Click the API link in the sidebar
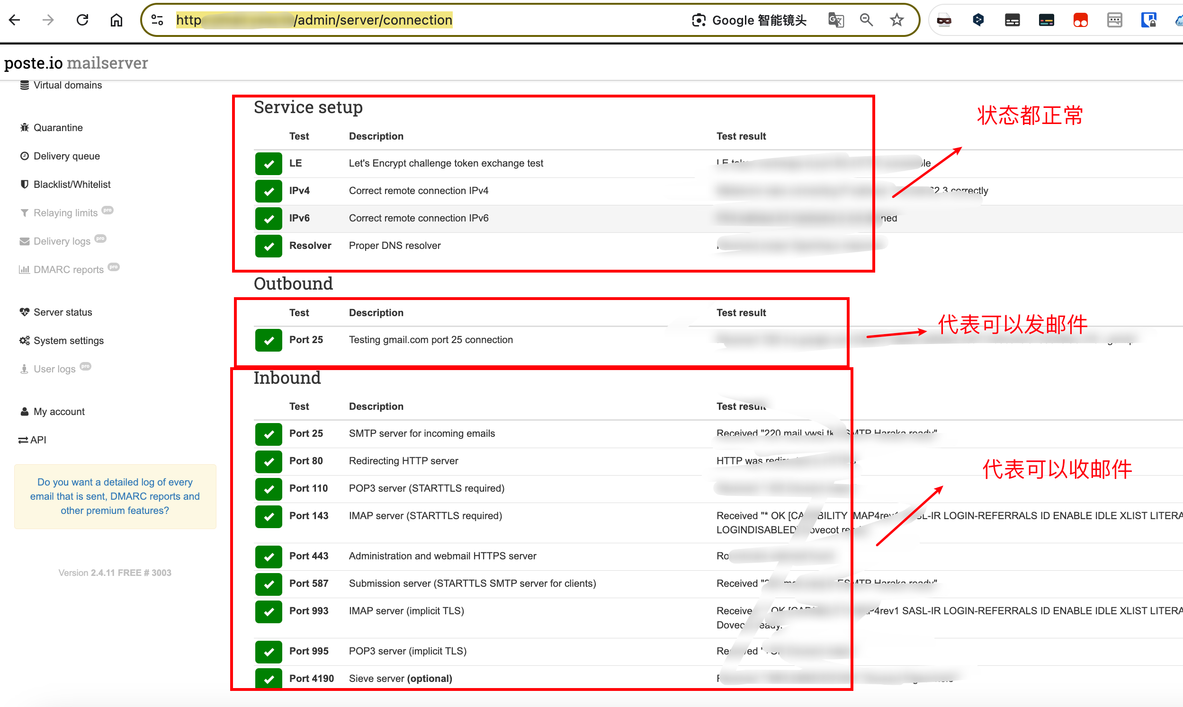The height and width of the screenshot is (707, 1183). [x=37, y=440]
